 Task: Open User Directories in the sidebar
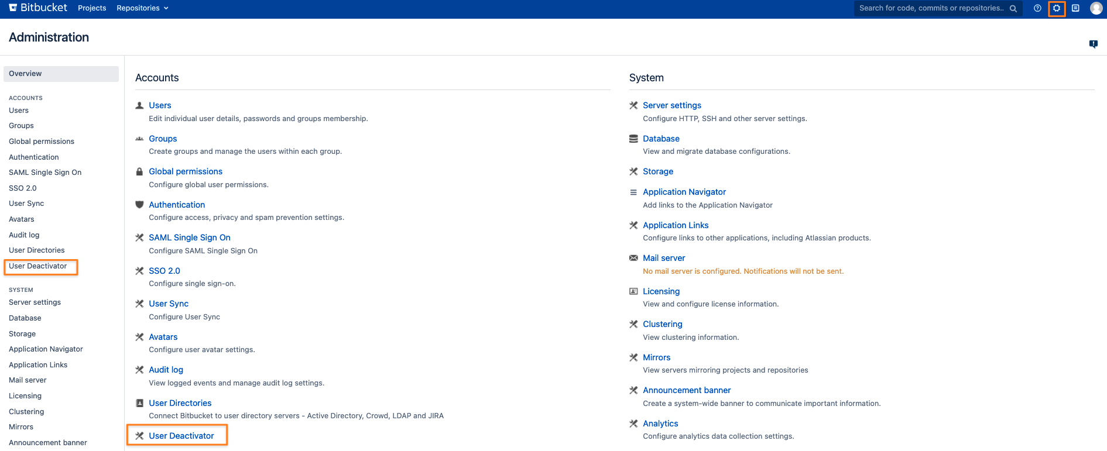pos(37,250)
